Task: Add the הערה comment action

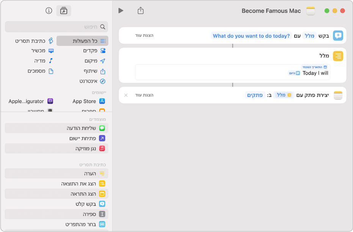Action: [x=56, y=174]
